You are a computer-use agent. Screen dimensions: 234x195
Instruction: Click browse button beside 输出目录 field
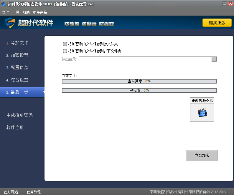click(214, 59)
